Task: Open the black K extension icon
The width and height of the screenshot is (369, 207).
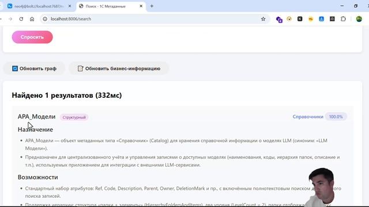Action: [300, 19]
